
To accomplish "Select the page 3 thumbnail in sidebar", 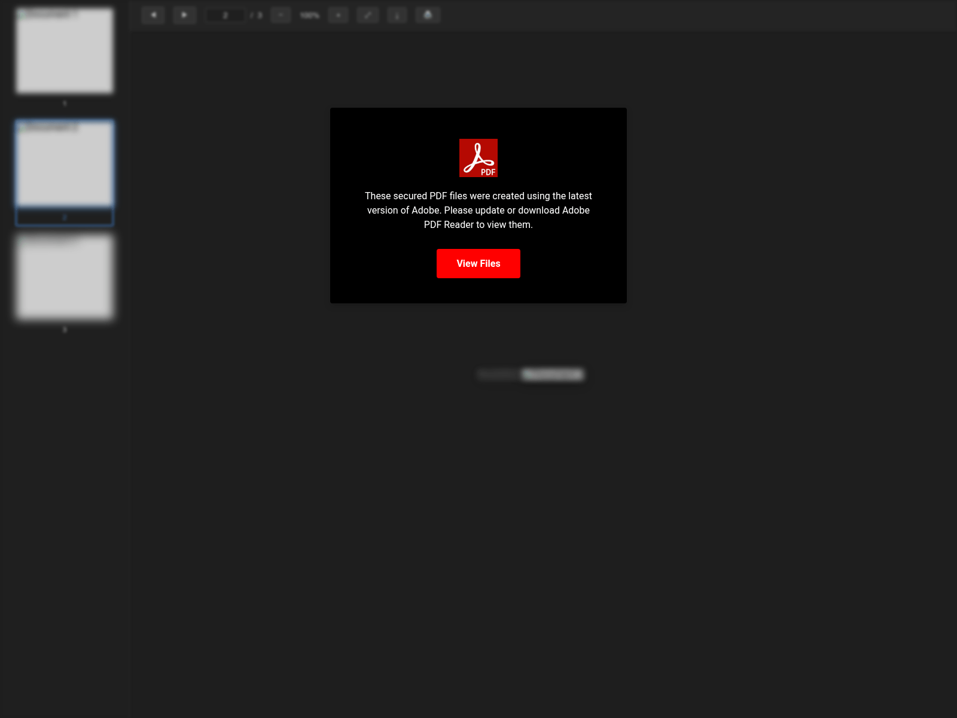I will pos(65,276).
